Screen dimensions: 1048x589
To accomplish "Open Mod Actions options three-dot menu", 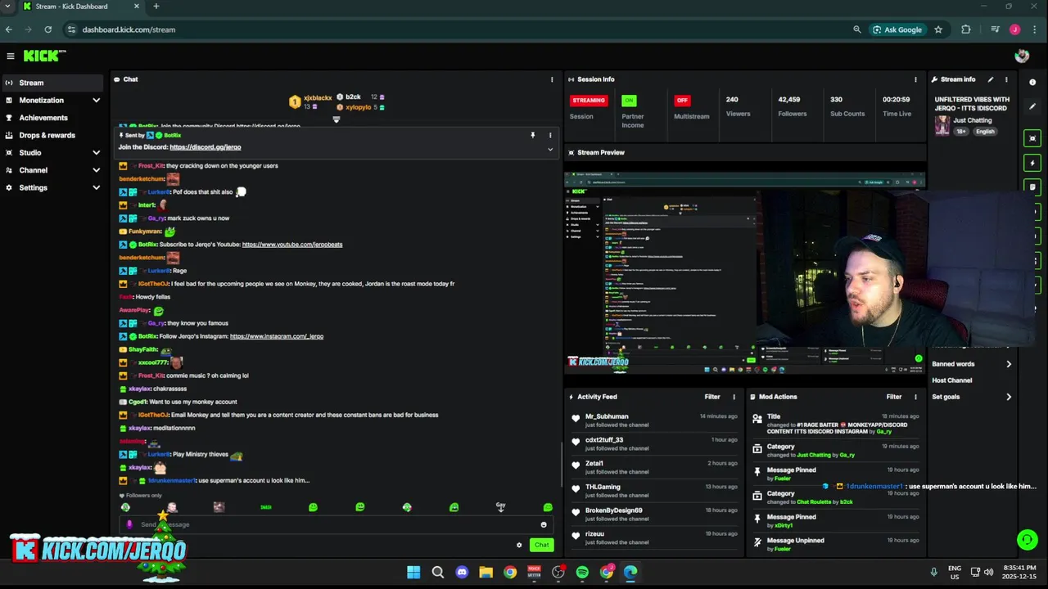I will click(x=915, y=397).
